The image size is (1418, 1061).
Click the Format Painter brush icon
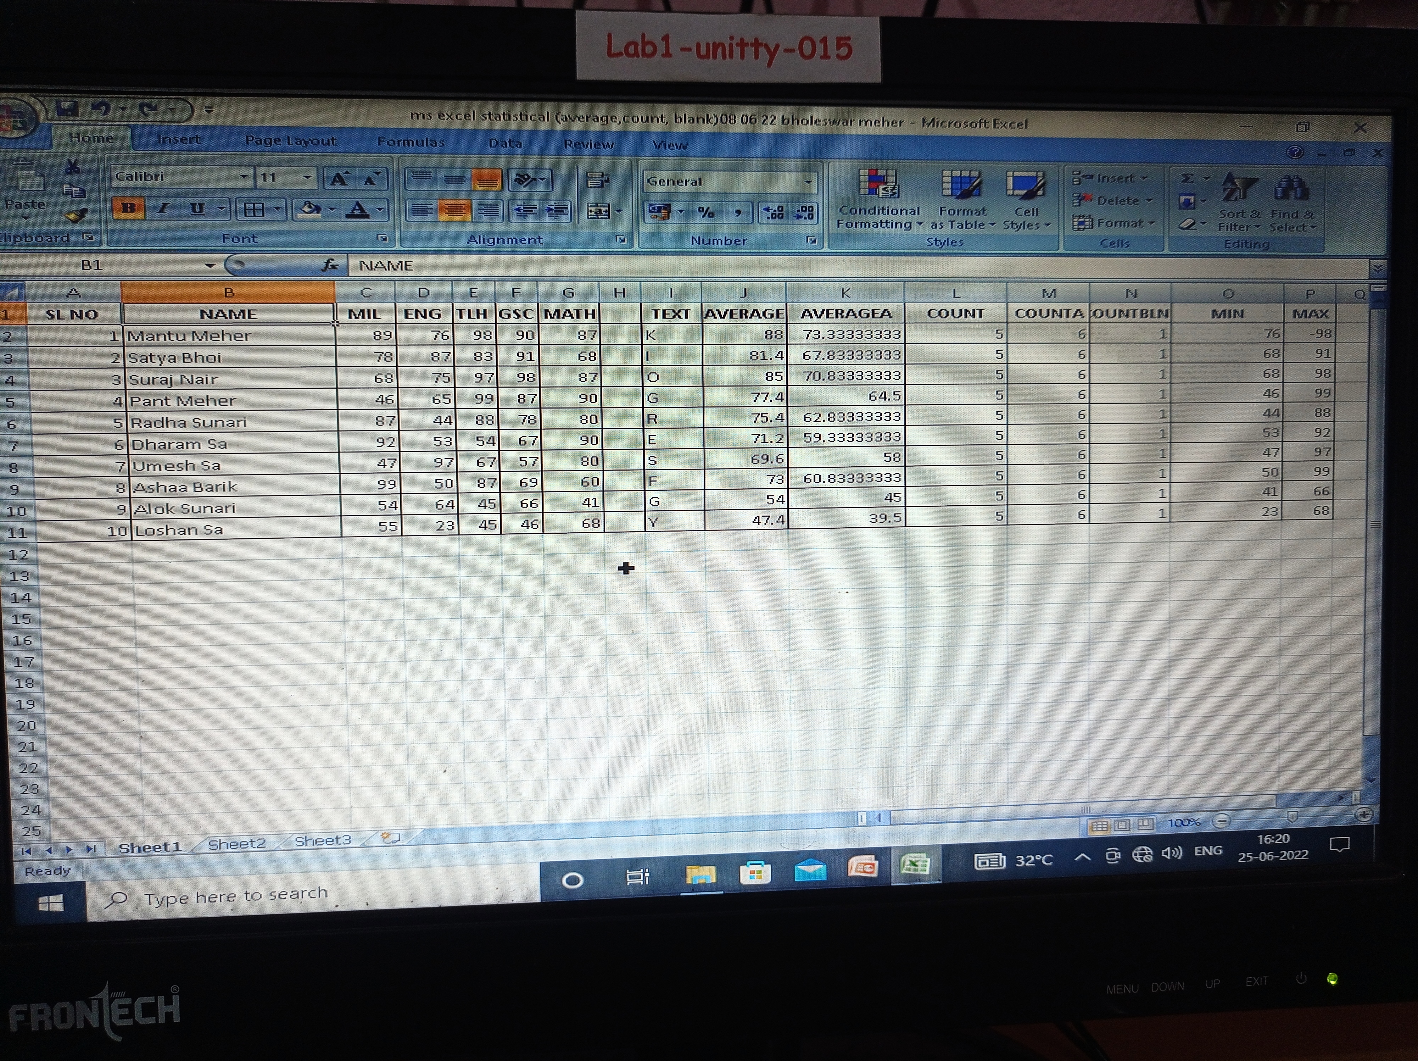coord(76,215)
